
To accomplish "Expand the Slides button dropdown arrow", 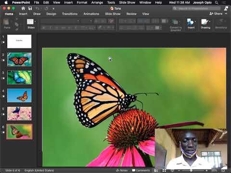I will (35, 22).
